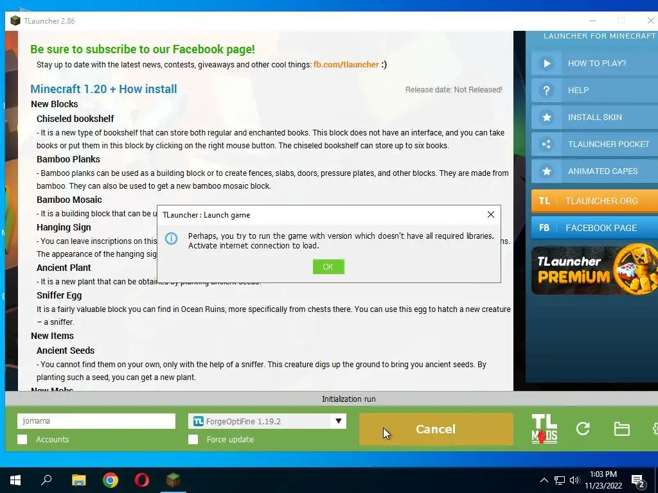The height and width of the screenshot is (493, 658).
Task: Follow the fb.com/tlauncher link
Action: click(346, 65)
